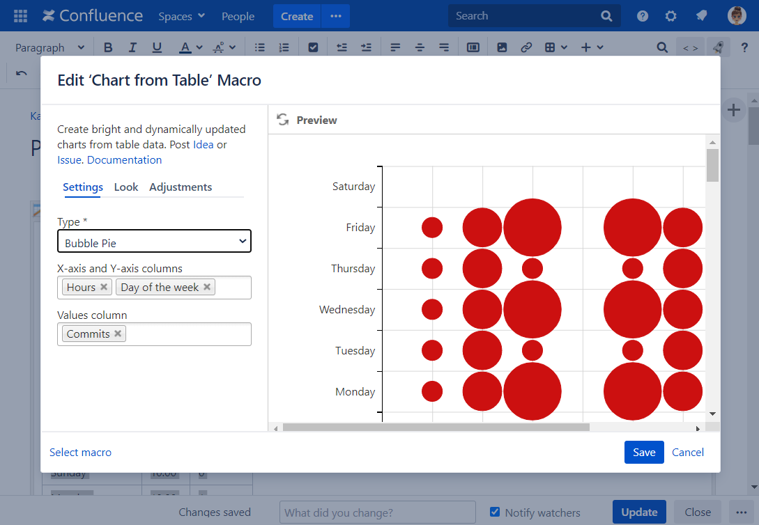Insert a link
759x525 pixels.
(x=526, y=47)
